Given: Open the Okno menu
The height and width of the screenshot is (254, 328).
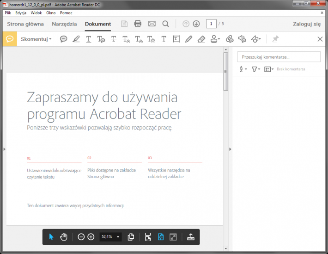Looking at the screenshot, I should [x=51, y=13].
